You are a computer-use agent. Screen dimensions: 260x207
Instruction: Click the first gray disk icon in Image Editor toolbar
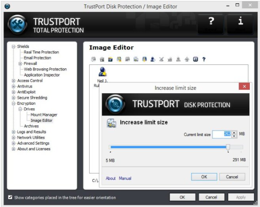94,59
